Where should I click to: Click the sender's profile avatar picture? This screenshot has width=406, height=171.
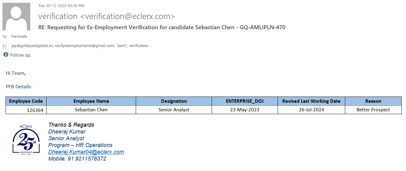click(x=16, y=17)
